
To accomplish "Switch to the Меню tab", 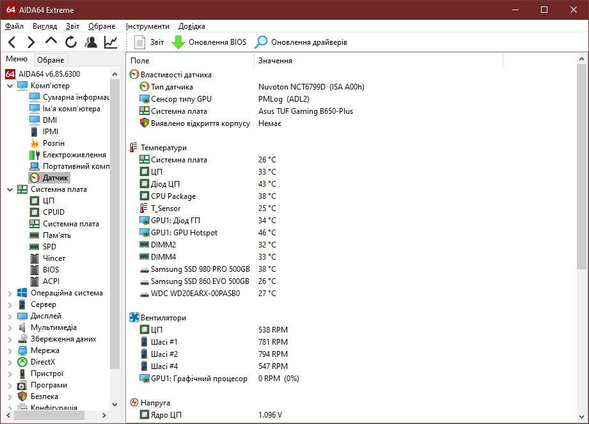I will coord(17,59).
